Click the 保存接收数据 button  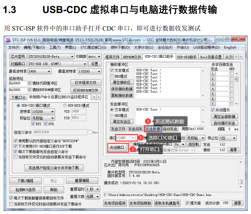coord(122,89)
